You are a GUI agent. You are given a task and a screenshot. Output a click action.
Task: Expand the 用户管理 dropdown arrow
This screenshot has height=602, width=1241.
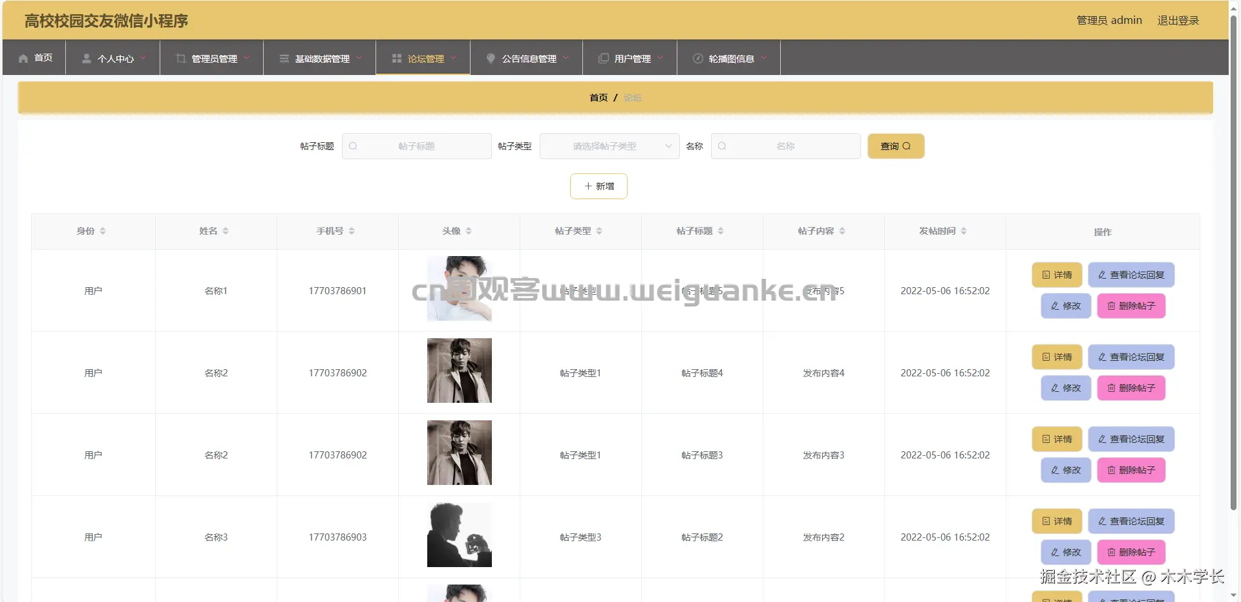pyautogui.click(x=660, y=58)
